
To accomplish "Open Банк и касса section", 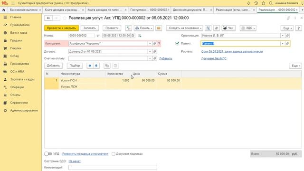I will point(19,33).
